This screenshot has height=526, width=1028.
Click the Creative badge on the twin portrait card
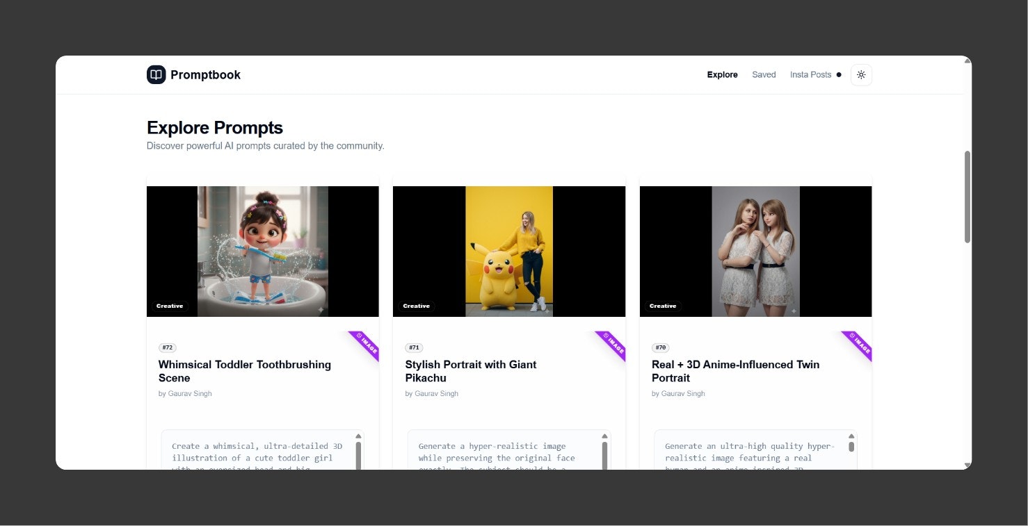pos(662,306)
